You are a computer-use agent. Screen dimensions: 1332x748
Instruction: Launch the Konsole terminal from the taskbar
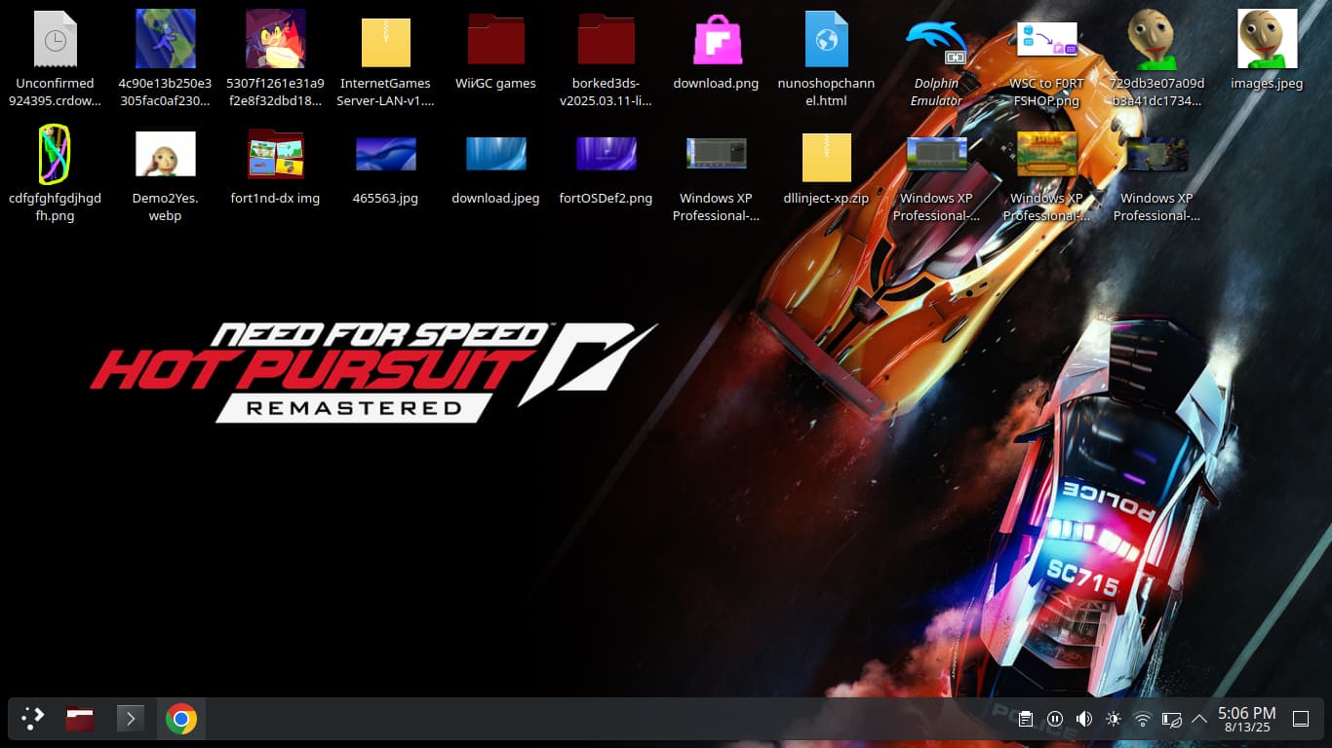(130, 719)
